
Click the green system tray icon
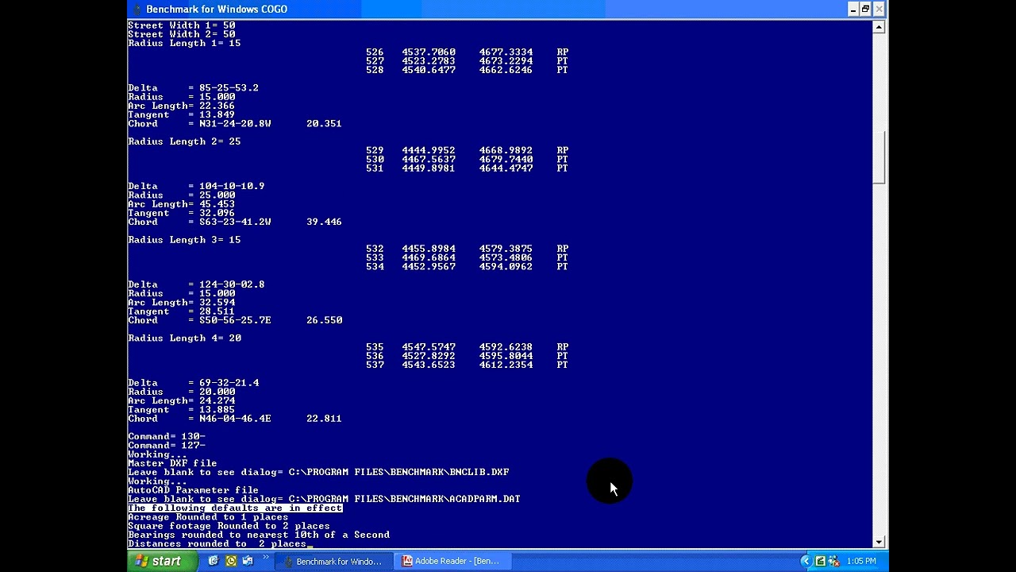[821, 561]
